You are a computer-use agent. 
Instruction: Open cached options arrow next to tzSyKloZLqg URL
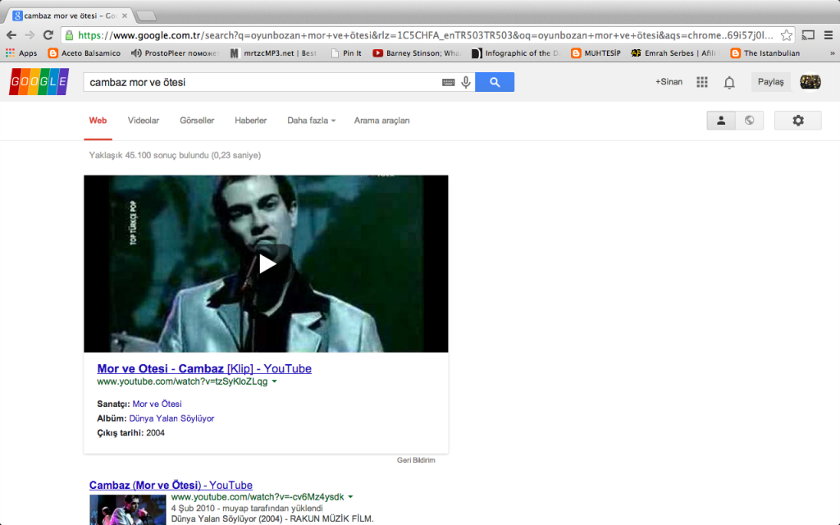274,381
